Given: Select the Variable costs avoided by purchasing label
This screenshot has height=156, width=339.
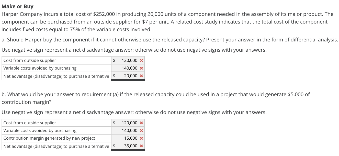Looking at the screenshot, I should click(x=40, y=68).
